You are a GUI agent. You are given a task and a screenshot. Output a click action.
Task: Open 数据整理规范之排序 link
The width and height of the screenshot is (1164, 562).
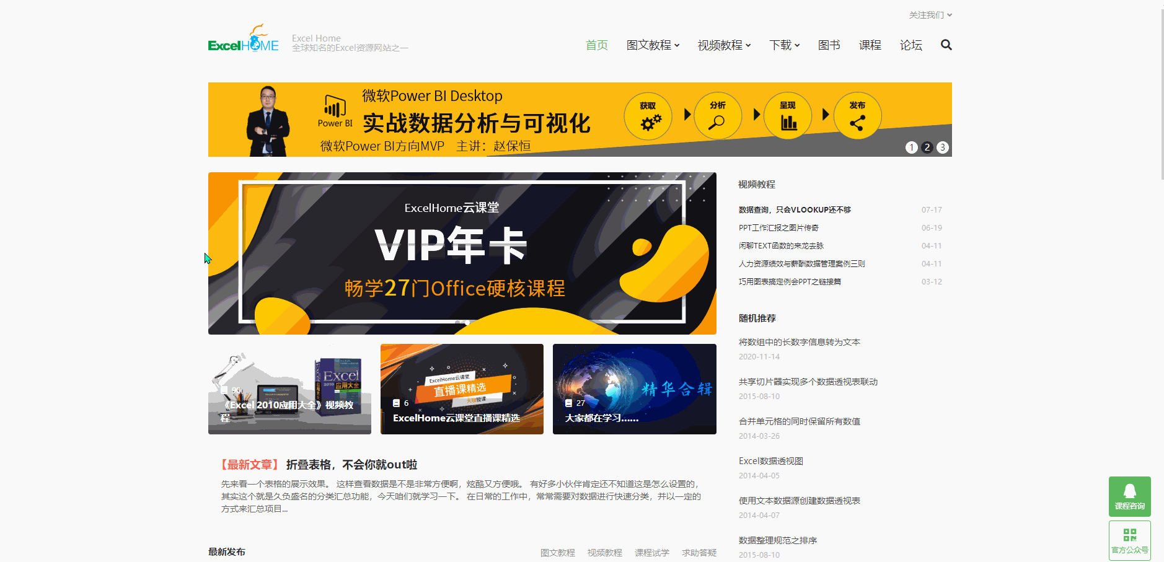click(777, 540)
